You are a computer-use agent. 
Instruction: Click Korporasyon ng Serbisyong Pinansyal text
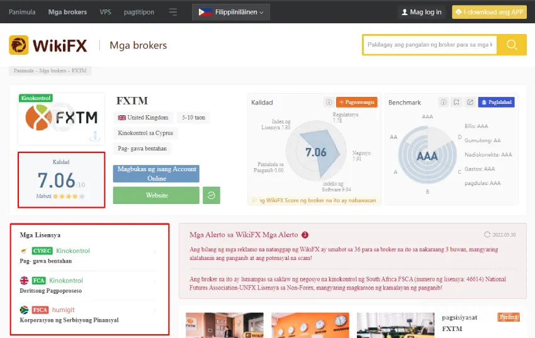(69, 320)
